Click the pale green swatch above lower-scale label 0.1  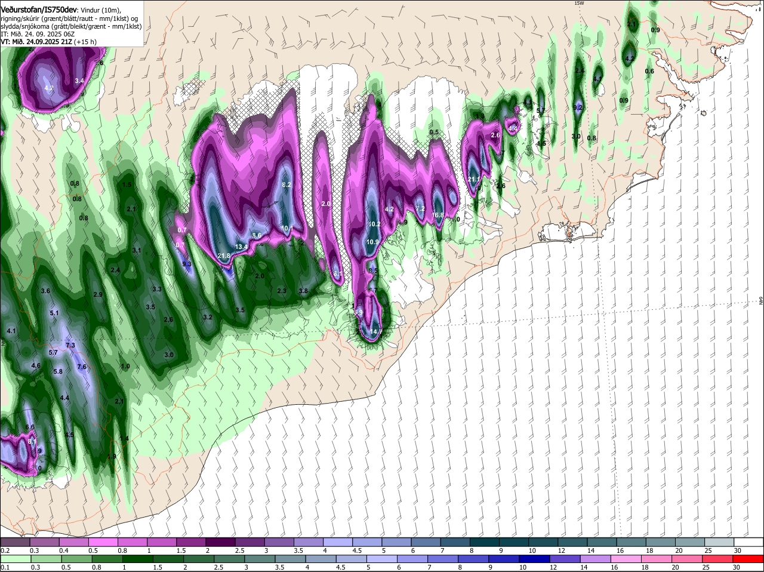pos(15,558)
